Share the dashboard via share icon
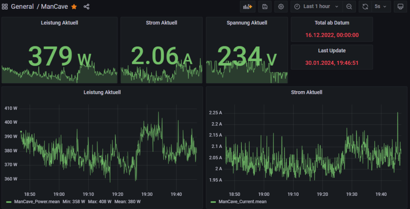 tap(86, 7)
